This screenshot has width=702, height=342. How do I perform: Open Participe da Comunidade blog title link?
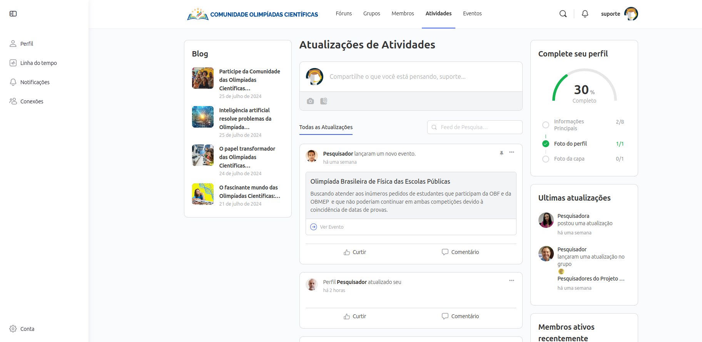[250, 80]
